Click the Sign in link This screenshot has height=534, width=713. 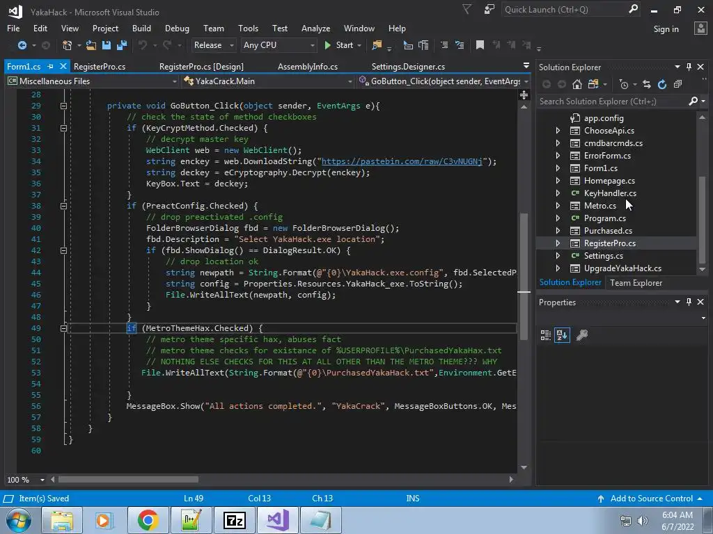click(666, 29)
